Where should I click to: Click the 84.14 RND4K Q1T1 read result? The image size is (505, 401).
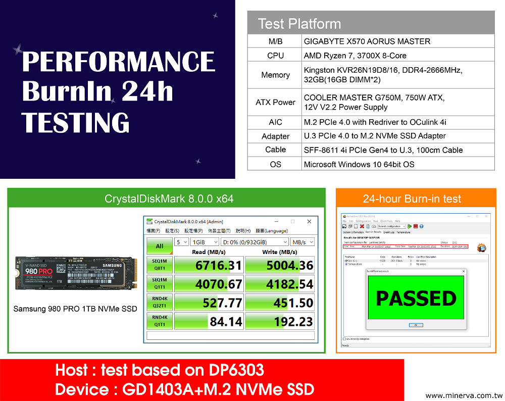(210, 321)
